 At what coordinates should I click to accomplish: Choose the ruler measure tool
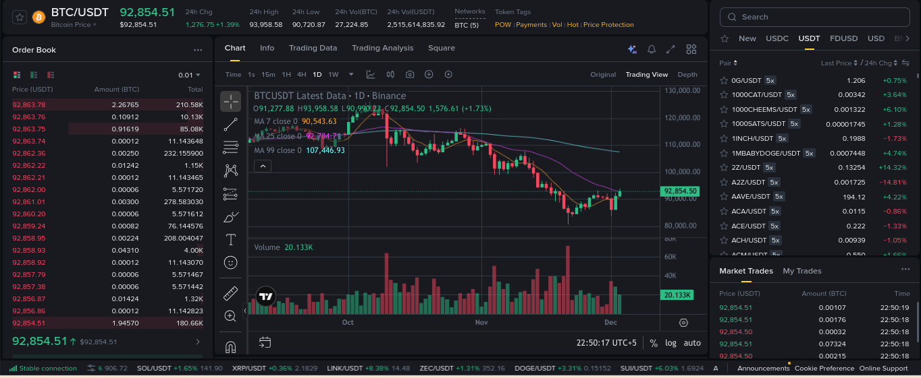pyautogui.click(x=230, y=294)
